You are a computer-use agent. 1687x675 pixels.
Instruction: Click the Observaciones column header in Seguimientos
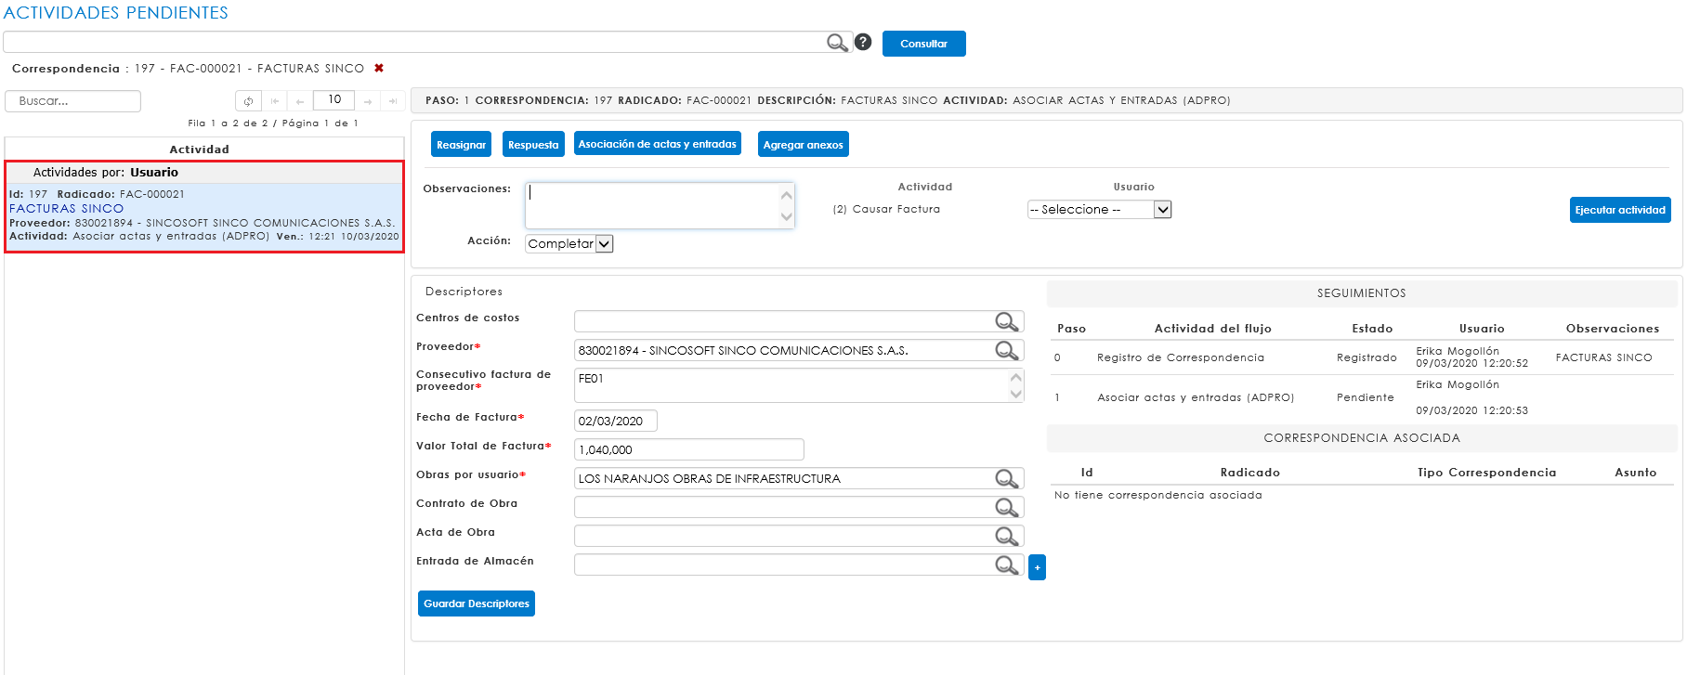click(x=1612, y=329)
